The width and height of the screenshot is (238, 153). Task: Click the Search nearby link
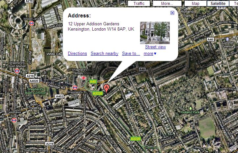pyautogui.click(x=104, y=54)
